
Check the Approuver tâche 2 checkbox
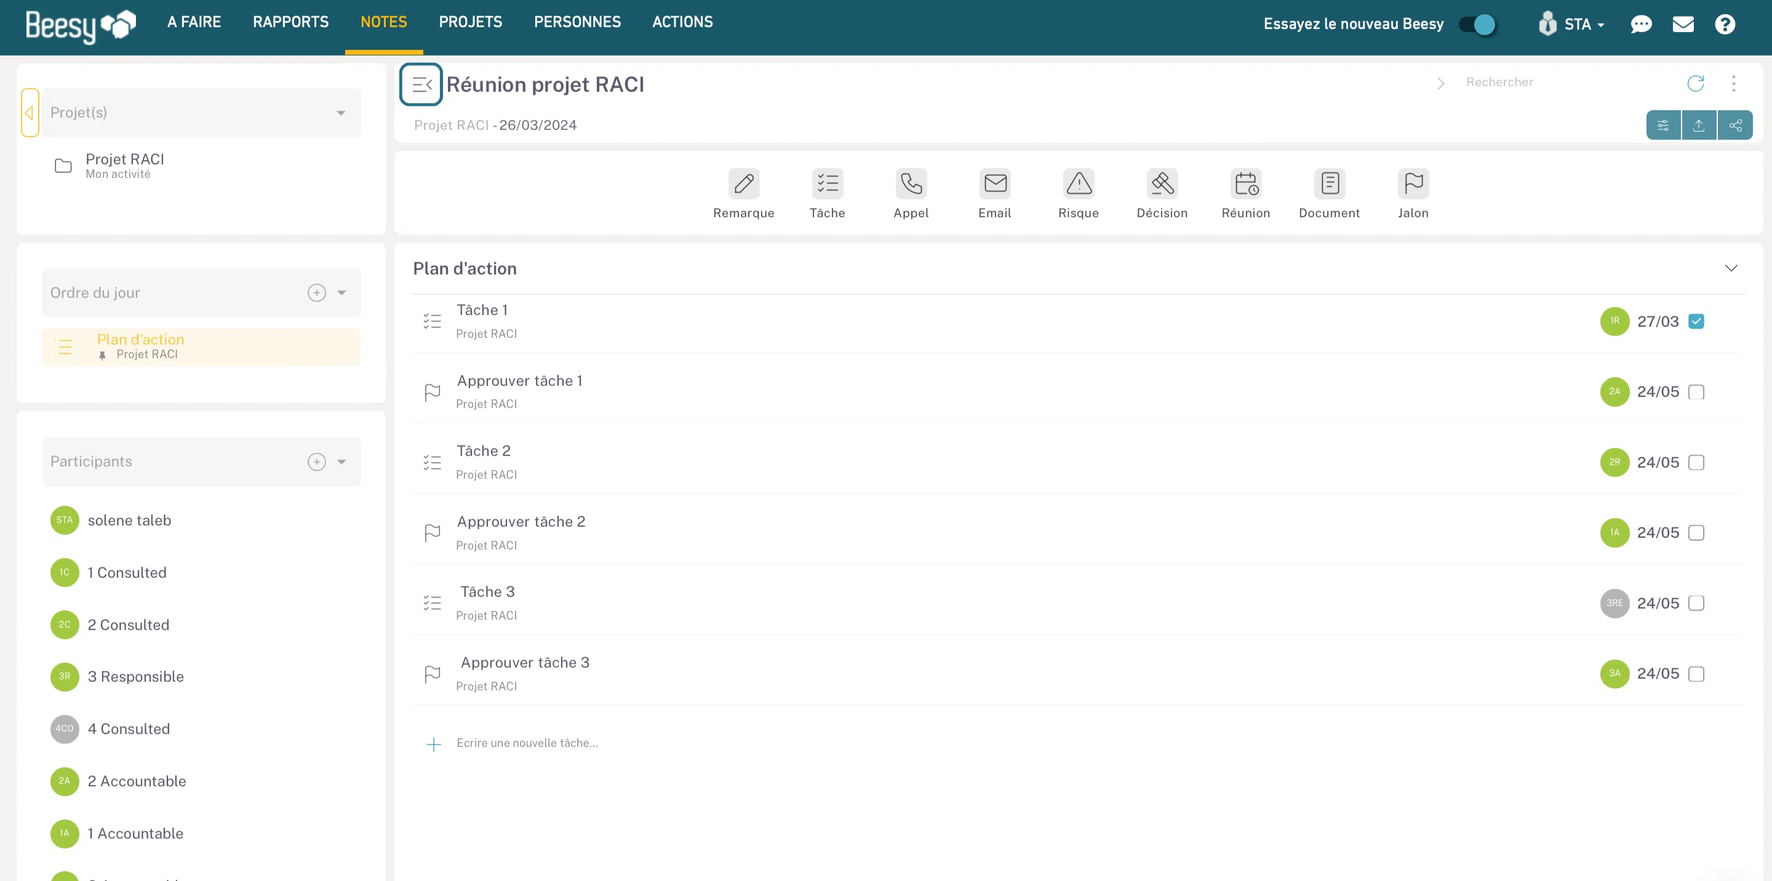pyautogui.click(x=1696, y=533)
